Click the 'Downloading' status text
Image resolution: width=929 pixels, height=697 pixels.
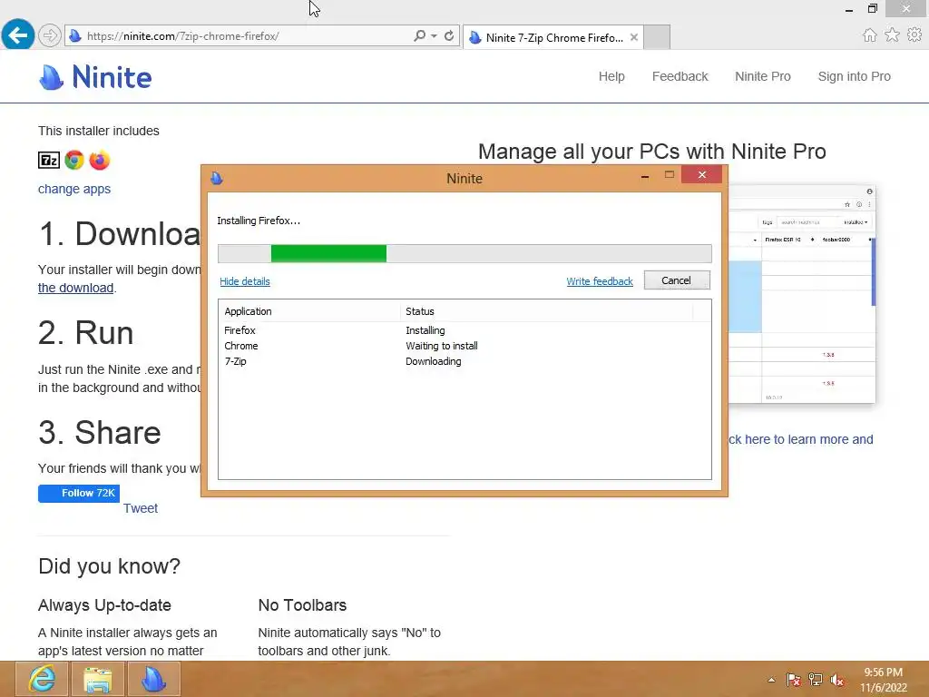[x=433, y=361]
